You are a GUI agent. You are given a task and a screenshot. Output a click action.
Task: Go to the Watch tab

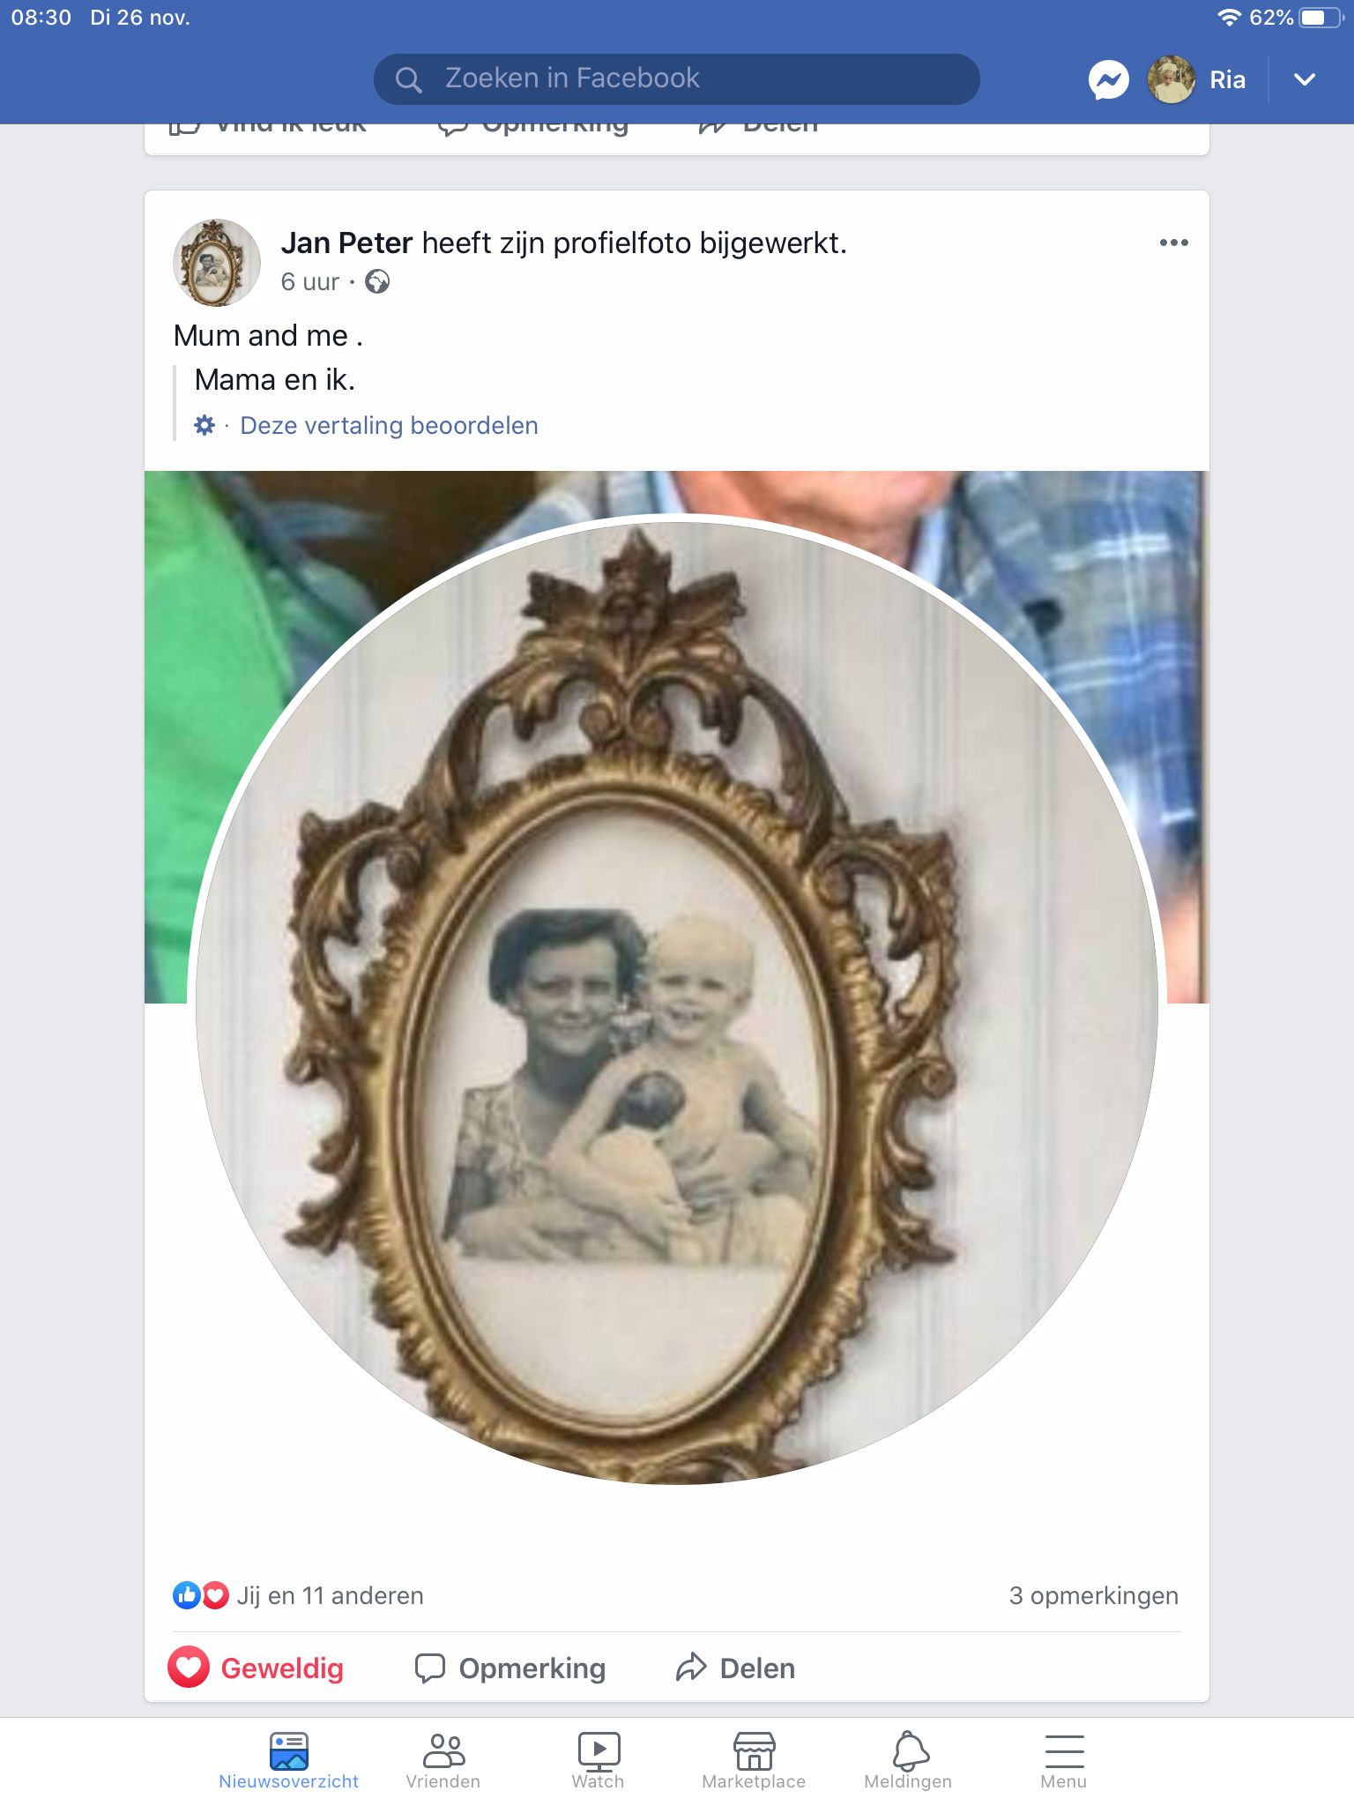click(599, 1761)
